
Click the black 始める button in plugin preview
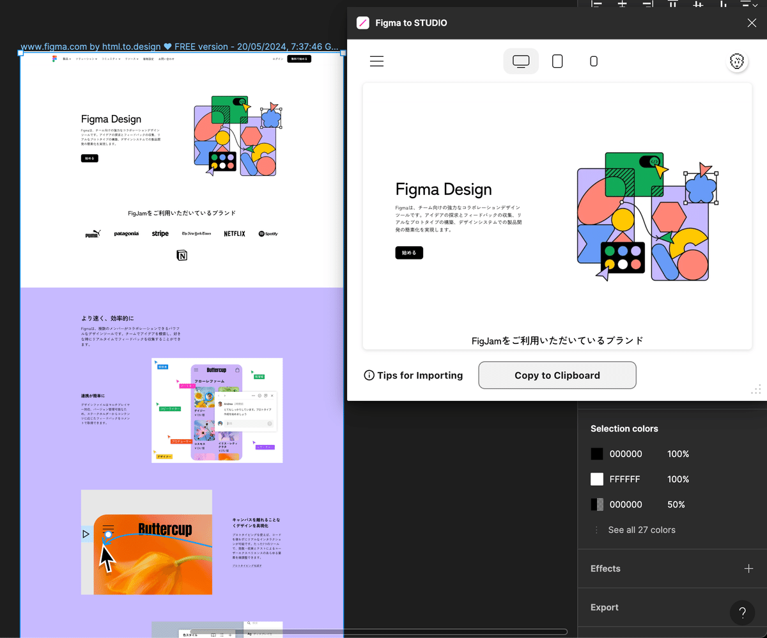[x=409, y=253]
